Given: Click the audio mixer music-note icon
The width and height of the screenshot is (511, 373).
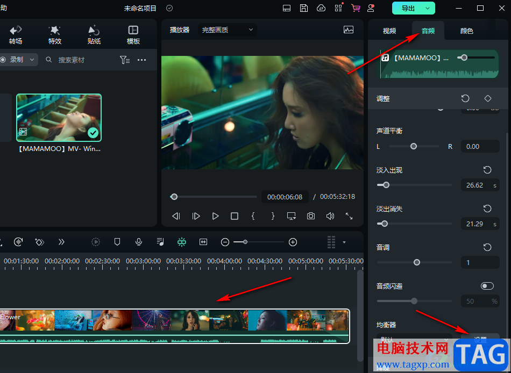Looking at the screenshot, I should (160, 242).
